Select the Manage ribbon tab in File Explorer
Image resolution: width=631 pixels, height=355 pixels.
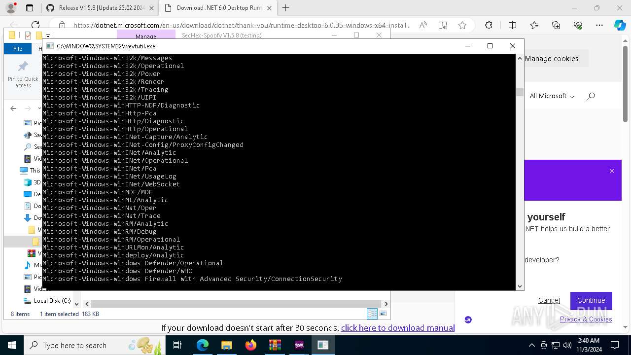click(146, 36)
